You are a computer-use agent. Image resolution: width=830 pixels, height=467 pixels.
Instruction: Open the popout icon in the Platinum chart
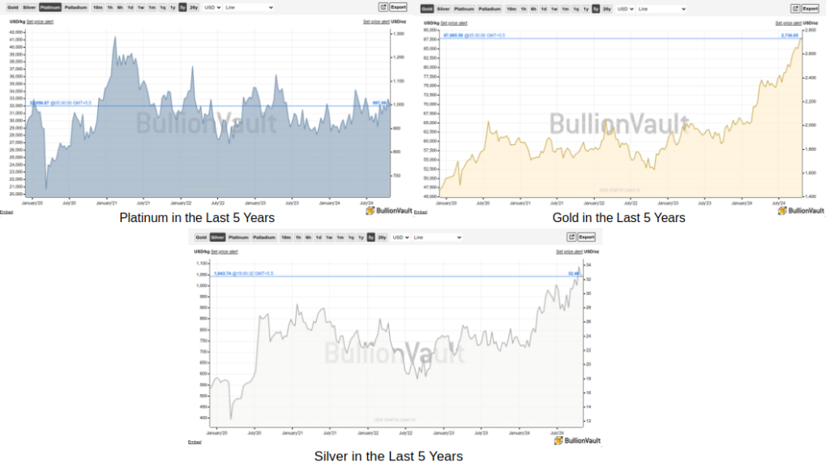tap(383, 6)
